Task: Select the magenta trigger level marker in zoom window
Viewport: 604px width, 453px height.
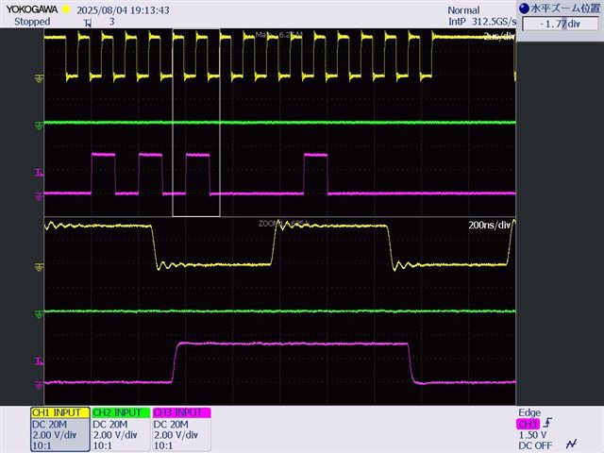Action: point(39,361)
